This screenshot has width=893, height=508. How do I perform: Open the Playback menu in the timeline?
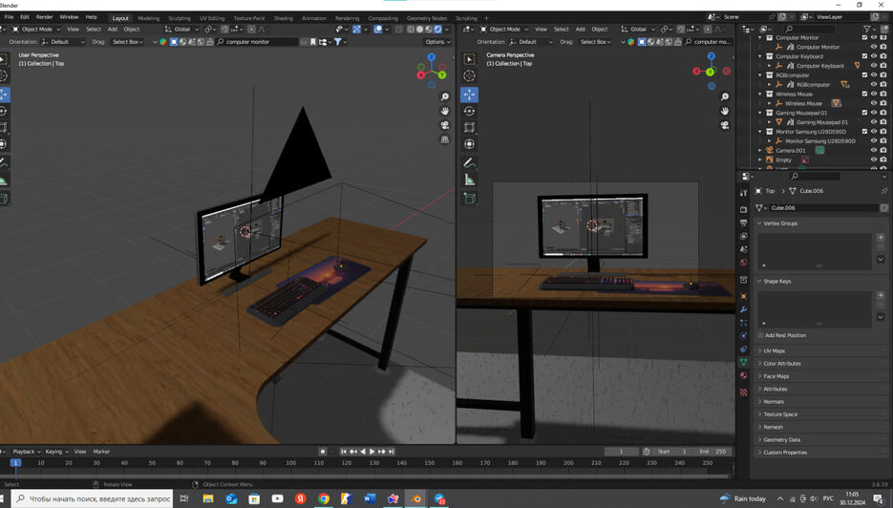[24, 451]
